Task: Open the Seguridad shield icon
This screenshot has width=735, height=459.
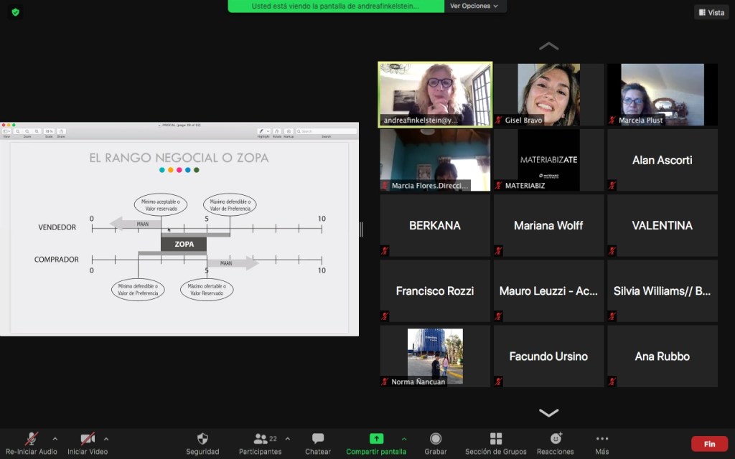Action: [202, 439]
